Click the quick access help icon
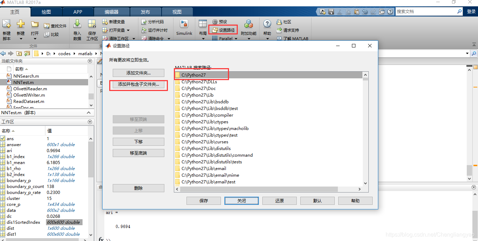Screen dimensions: 478x241 (390, 12)
